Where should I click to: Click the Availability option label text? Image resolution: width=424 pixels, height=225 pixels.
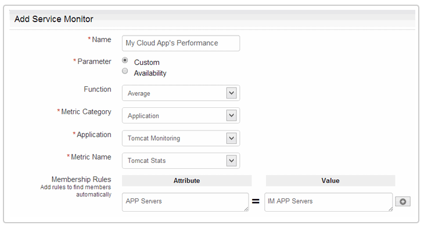click(x=150, y=73)
